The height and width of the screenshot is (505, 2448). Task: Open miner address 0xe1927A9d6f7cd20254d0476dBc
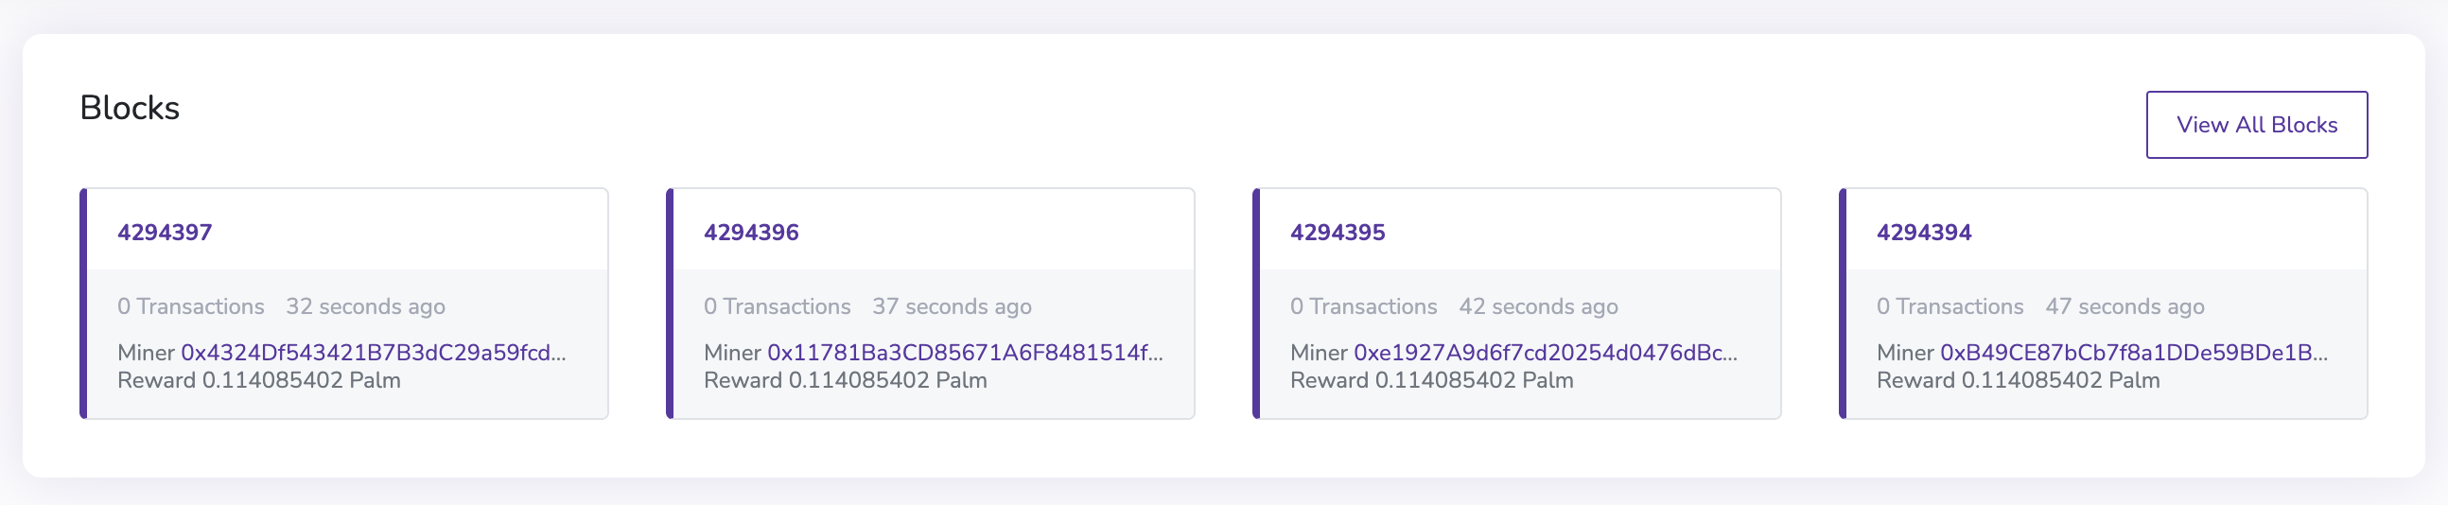tap(1546, 352)
